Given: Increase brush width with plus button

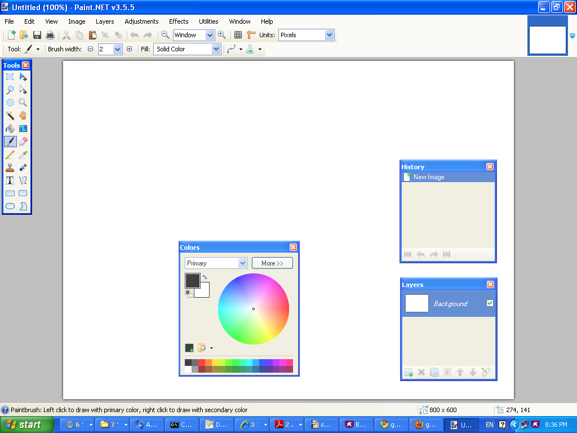Looking at the screenshot, I should click(130, 49).
